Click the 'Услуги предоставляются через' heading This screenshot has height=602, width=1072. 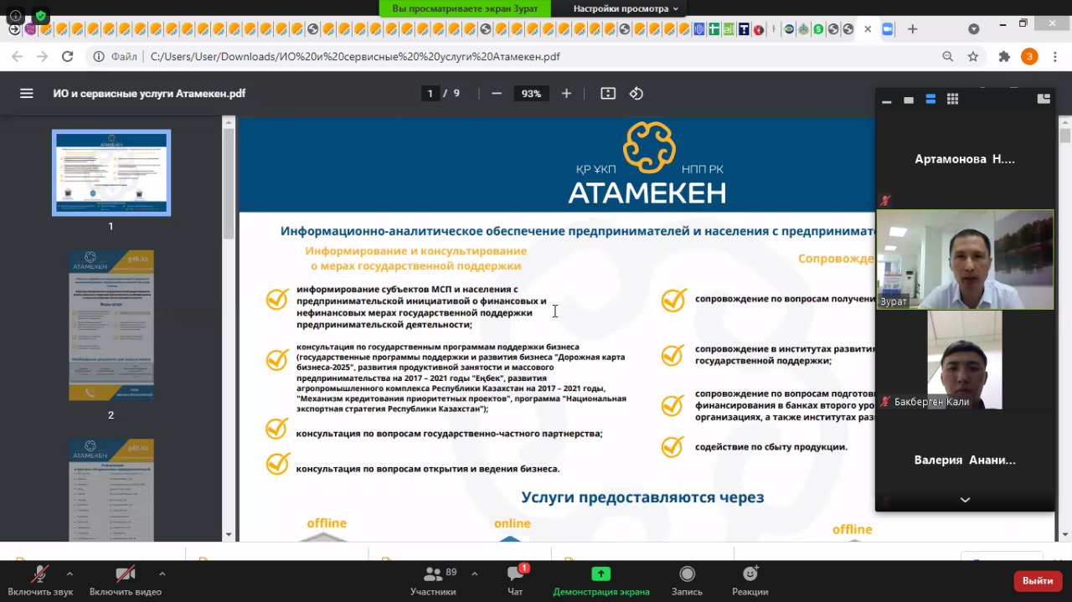[642, 497]
